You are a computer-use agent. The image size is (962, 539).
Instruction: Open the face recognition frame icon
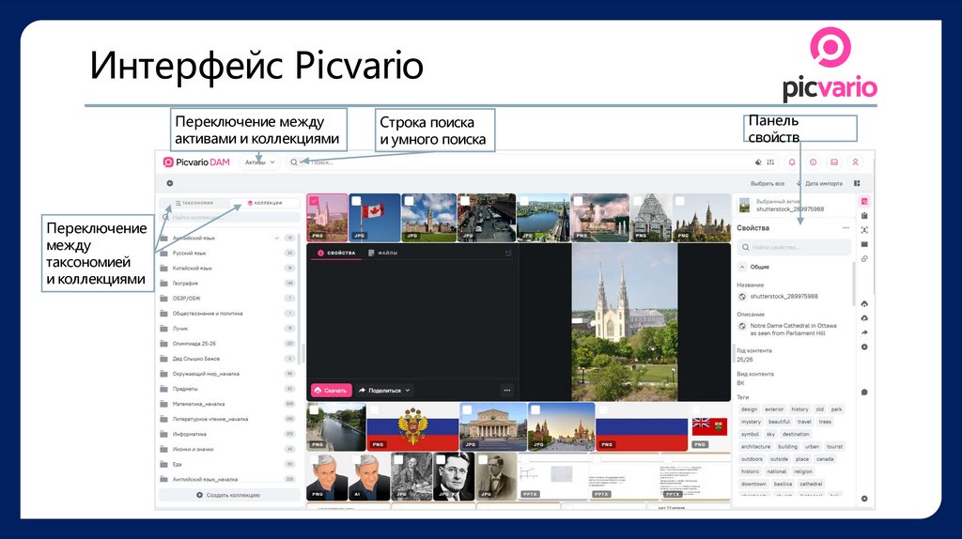[864, 230]
